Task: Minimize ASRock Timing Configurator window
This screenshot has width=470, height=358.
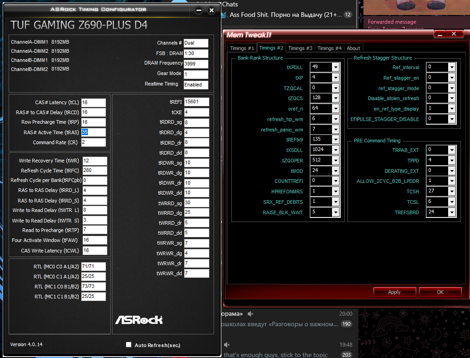Action: (199, 10)
